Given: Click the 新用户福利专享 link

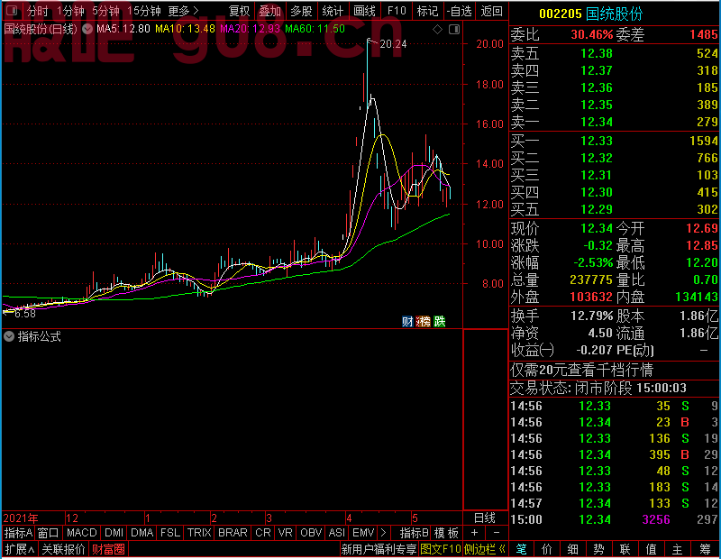Looking at the screenshot, I should tap(379, 549).
